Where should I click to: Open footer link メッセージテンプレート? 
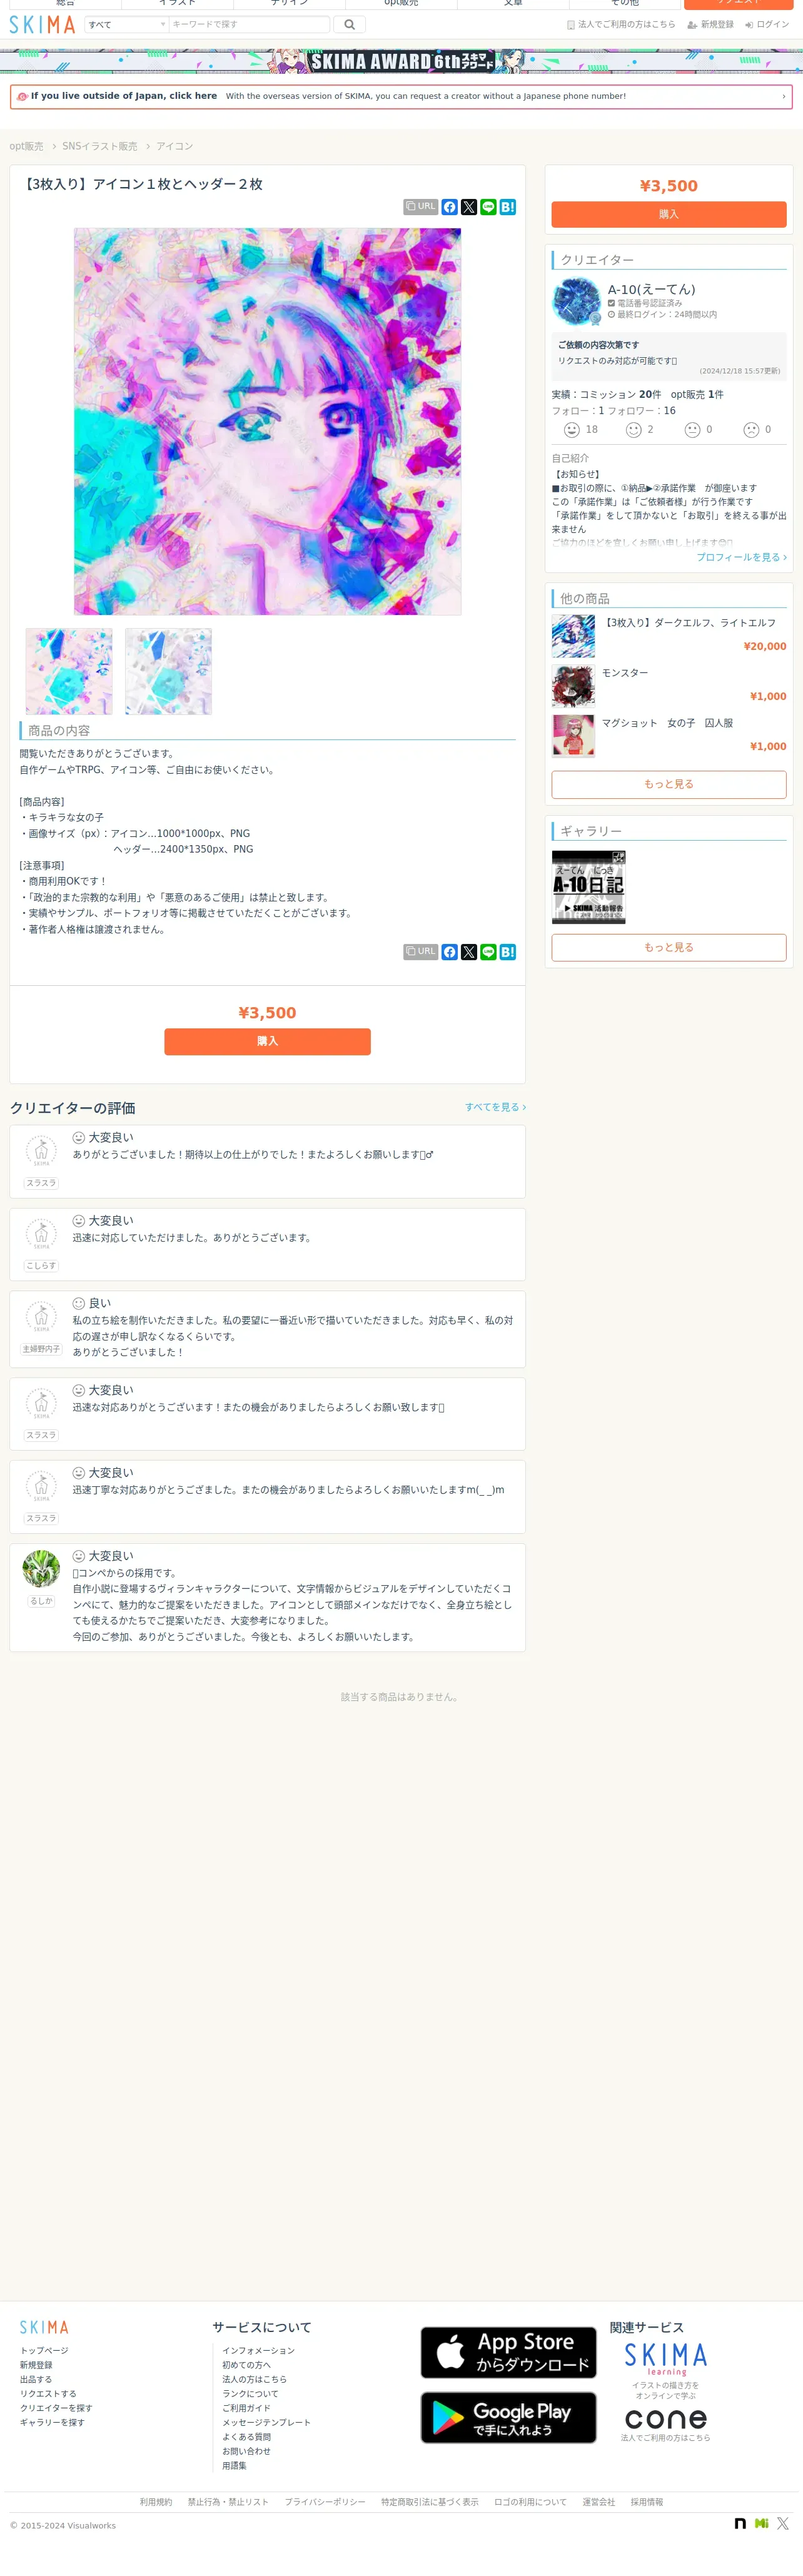(x=266, y=2423)
